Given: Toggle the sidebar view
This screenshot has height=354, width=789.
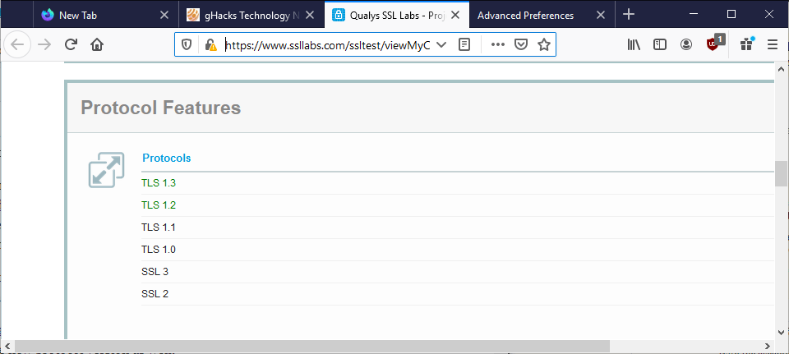Looking at the screenshot, I should (x=660, y=44).
